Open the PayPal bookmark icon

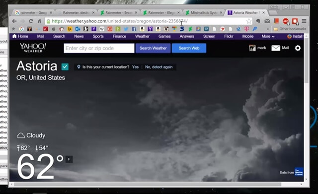(255, 29)
